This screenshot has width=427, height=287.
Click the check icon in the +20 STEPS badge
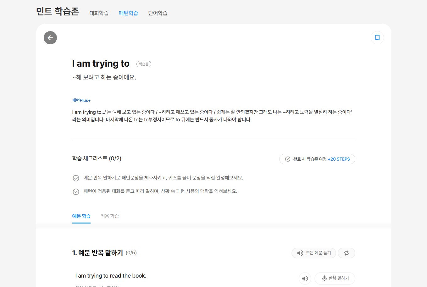coord(288,159)
